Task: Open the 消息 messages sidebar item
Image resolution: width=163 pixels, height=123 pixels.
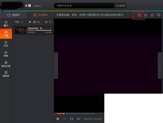Action: (x=6, y=54)
